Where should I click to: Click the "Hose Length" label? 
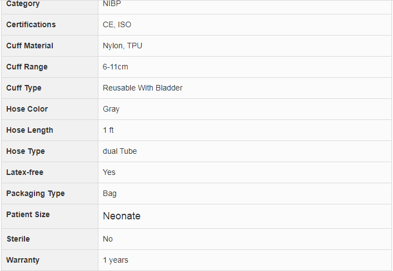(x=30, y=130)
